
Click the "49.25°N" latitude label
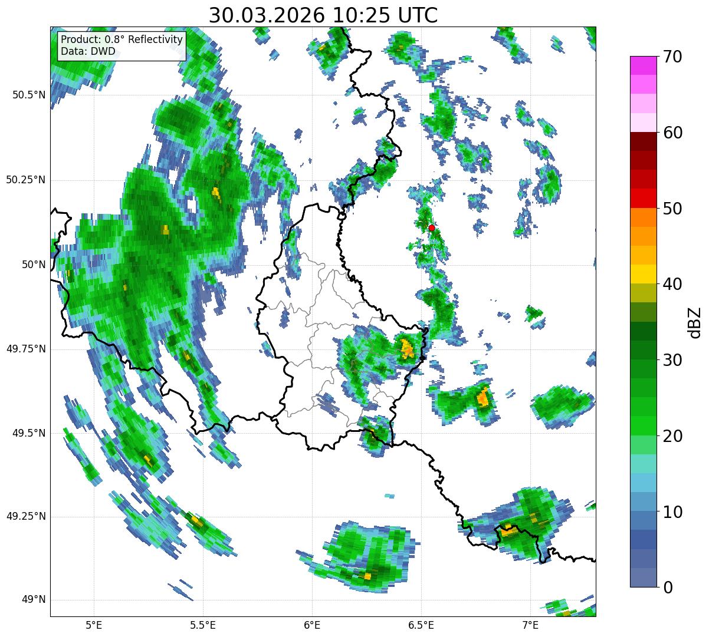tap(25, 516)
